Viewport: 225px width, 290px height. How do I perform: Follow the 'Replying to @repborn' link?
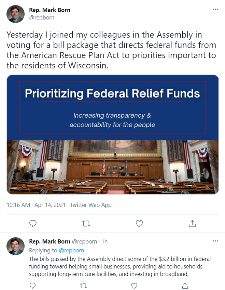(x=71, y=250)
